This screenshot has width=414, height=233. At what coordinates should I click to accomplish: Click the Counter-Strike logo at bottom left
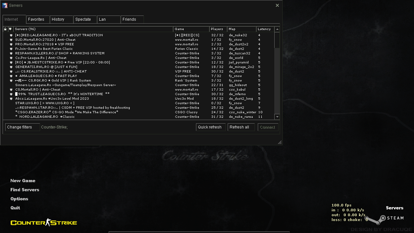[44, 222]
